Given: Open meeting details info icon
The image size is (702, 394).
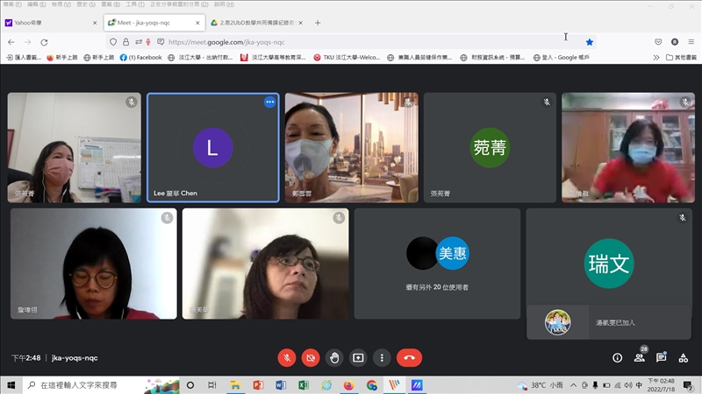Looking at the screenshot, I should 617,357.
